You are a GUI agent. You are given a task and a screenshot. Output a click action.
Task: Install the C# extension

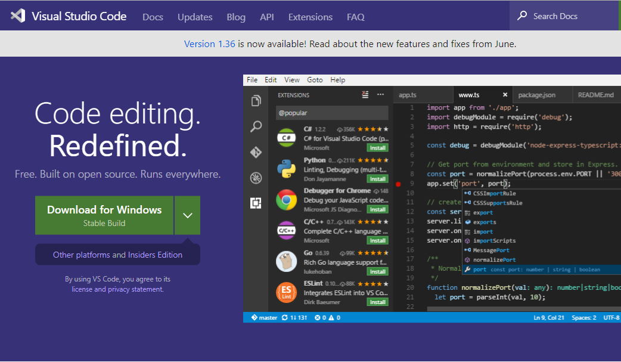pyautogui.click(x=377, y=148)
